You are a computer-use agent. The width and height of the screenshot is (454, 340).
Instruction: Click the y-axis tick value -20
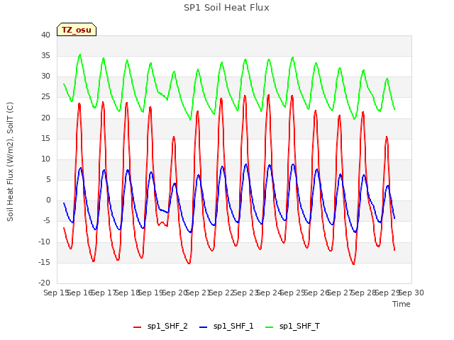(x=45, y=283)
